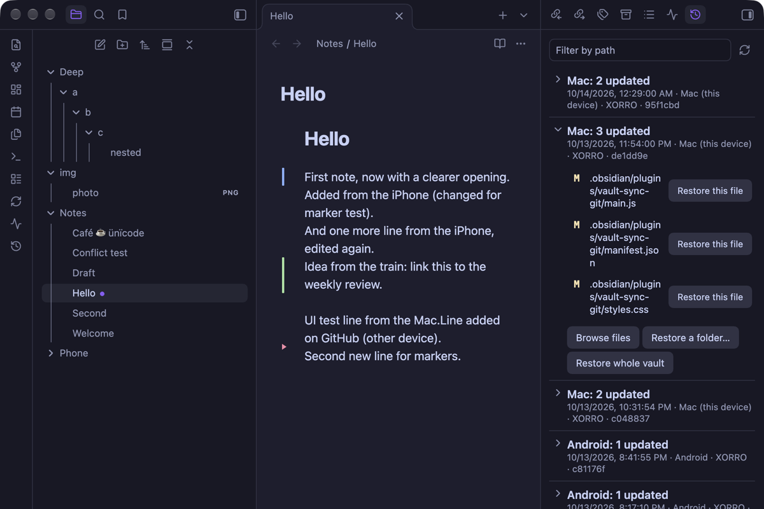This screenshot has height=509, width=764.
Task: Toggle the fold arrow beside the last paragraph
Action: point(284,347)
